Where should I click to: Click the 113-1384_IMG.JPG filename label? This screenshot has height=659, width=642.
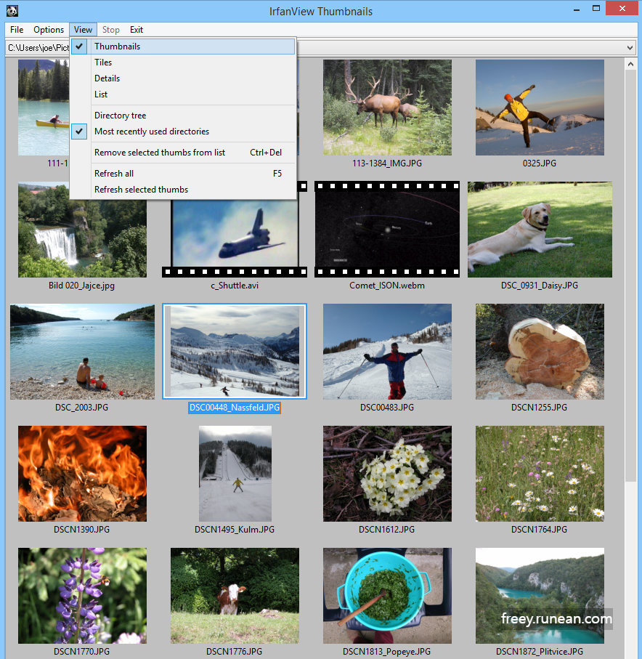[x=387, y=163]
